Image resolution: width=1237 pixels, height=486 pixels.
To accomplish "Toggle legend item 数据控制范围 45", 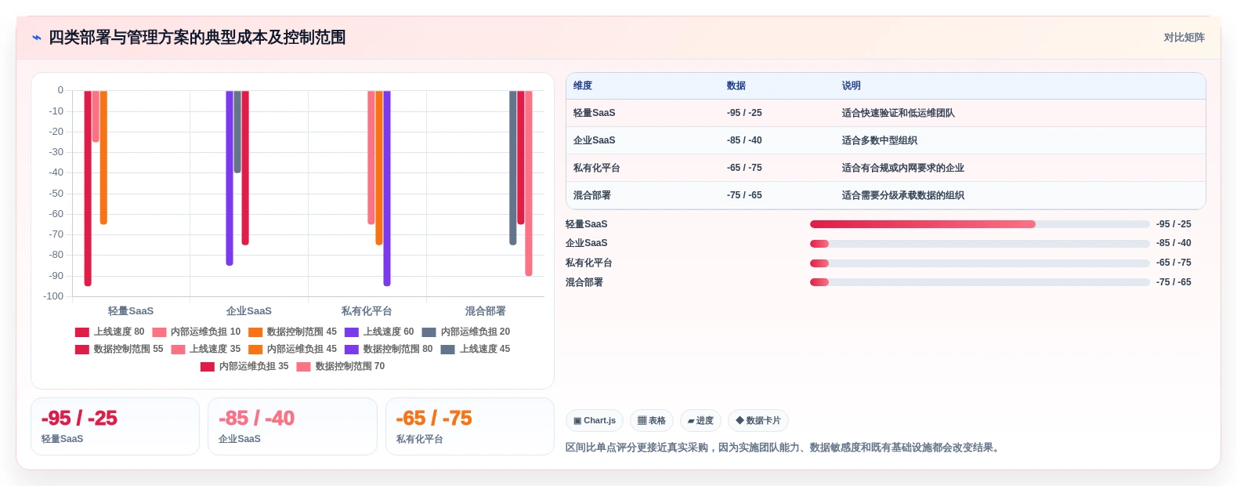I will [293, 332].
